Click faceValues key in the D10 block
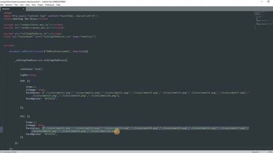 33,93
